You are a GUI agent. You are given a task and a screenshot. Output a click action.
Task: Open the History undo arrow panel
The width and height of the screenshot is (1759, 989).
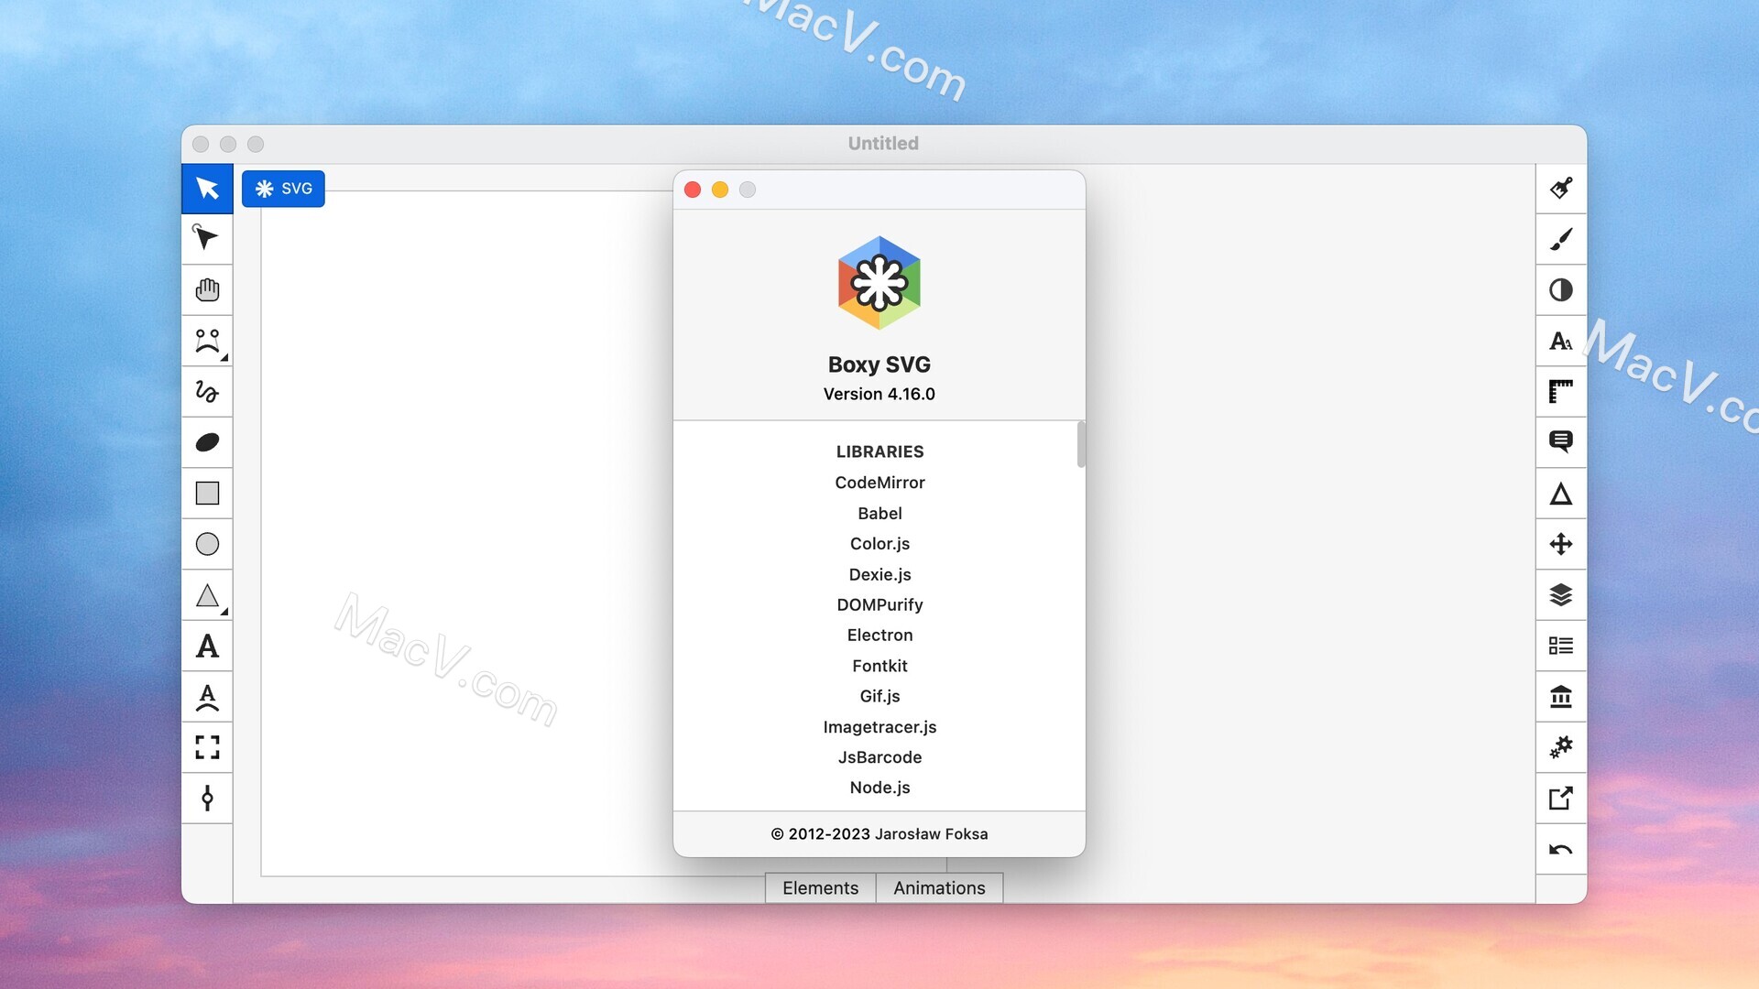[x=1561, y=850]
